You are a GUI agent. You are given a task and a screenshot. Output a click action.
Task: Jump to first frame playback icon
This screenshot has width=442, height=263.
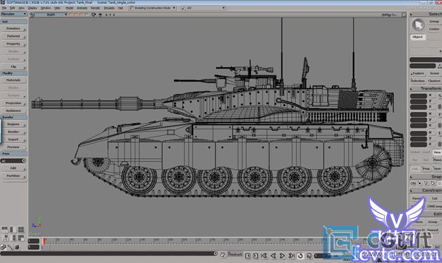point(264,256)
